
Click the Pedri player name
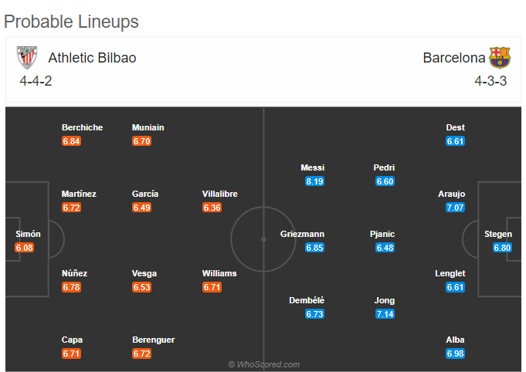coord(384,167)
